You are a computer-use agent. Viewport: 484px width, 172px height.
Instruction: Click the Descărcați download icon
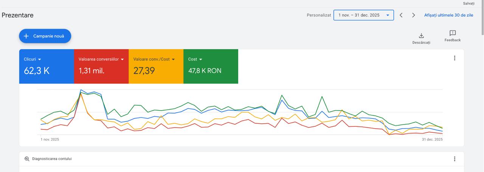421,35
